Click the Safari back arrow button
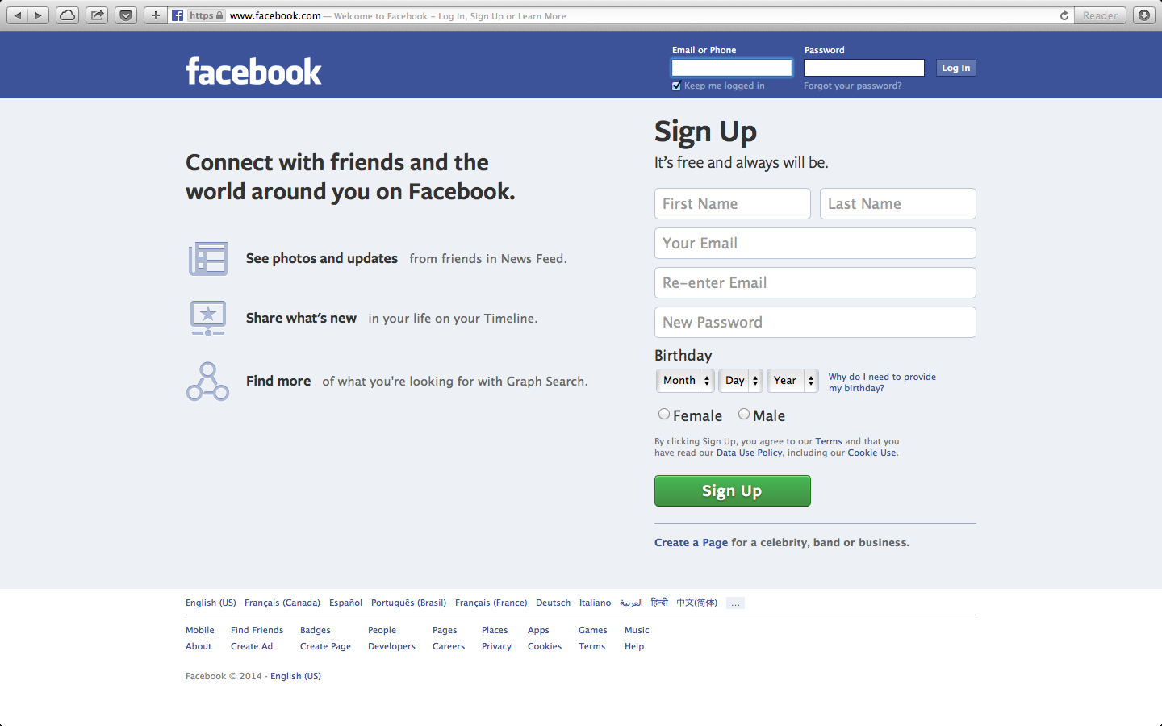1162x726 pixels. point(18,15)
